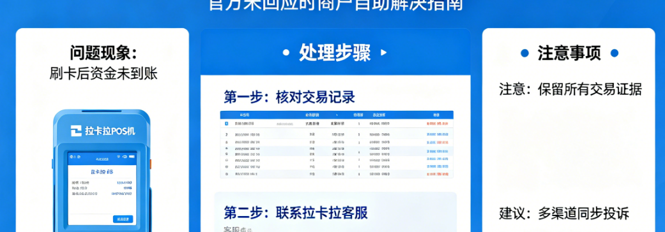Click the 拉卡拉POS机 label on device
This screenshot has width=665, height=232.
(110, 131)
